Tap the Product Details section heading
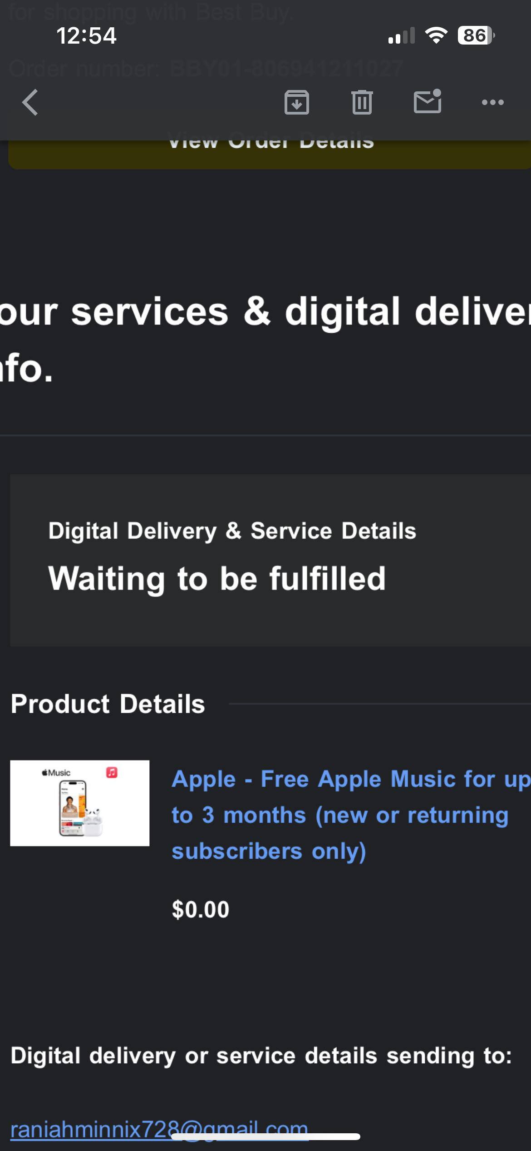Image resolution: width=531 pixels, height=1151 pixels. (x=108, y=704)
